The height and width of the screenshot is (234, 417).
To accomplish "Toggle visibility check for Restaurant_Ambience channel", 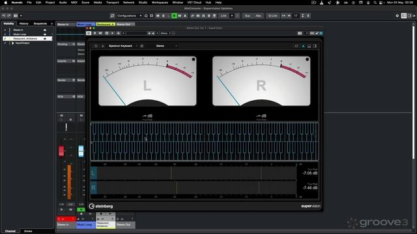I will click(5, 38).
